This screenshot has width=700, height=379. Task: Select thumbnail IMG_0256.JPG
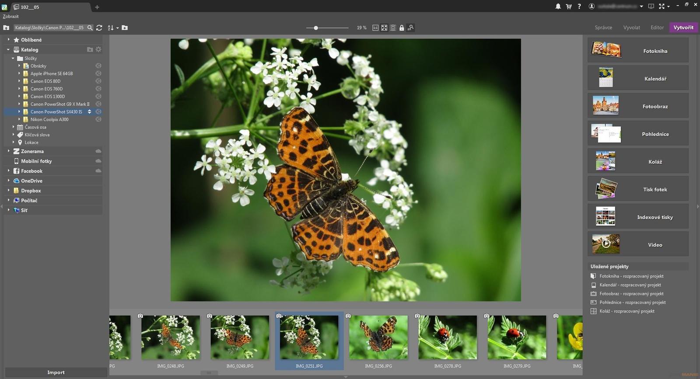(378, 341)
